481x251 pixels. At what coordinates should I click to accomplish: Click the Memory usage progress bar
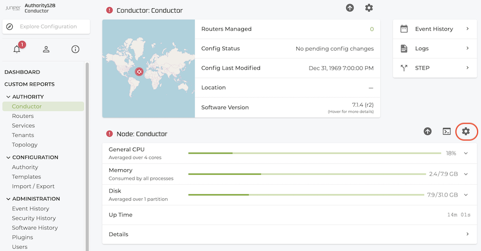[x=307, y=174]
